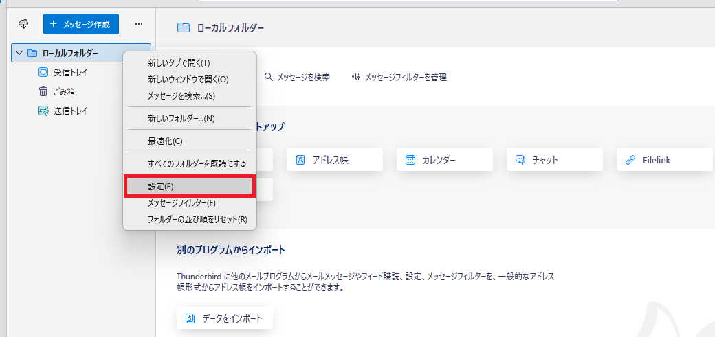Click search messages (メッセージを検索) link

[x=297, y=78]
